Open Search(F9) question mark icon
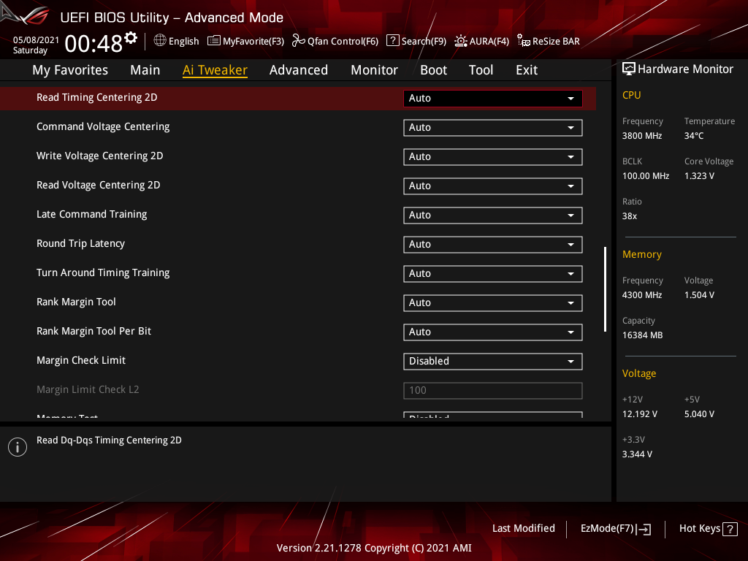Image resolution: width=748 pixels, height=561 pixels. pos(392,41)
